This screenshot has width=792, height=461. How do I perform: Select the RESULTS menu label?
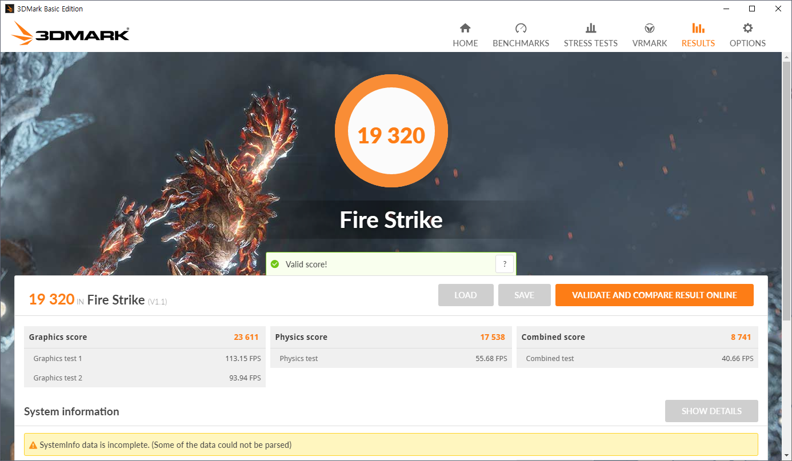(698, 43)
